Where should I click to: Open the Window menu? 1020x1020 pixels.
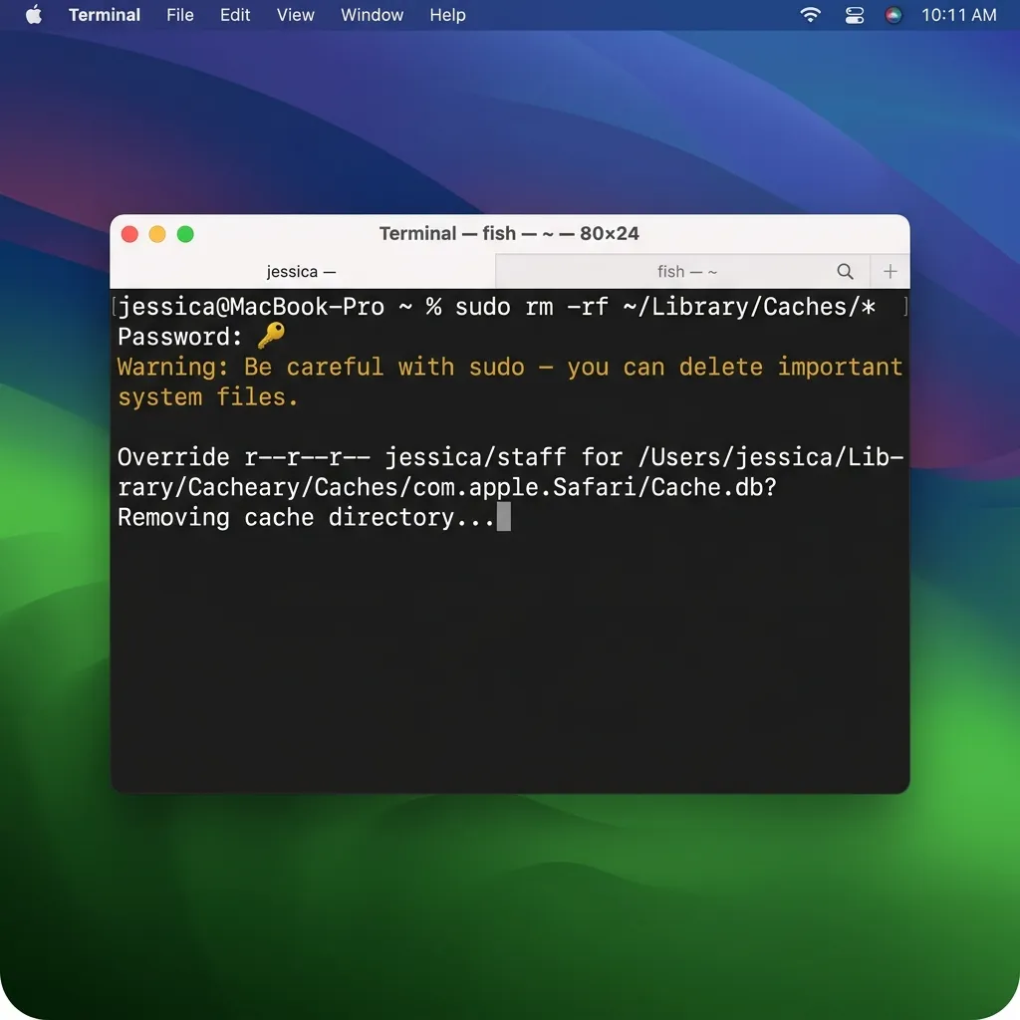point(373,14)
